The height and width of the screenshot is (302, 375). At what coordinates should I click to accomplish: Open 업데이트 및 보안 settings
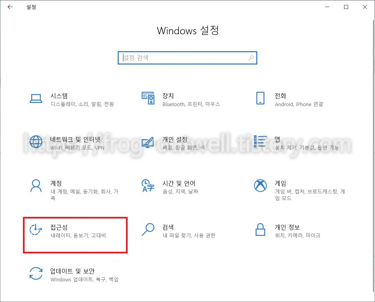point(72,271)
